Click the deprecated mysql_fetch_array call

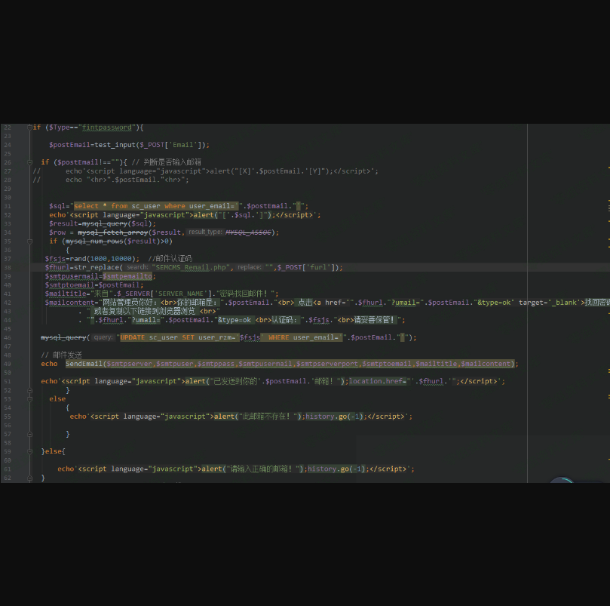[x=114, y=232]
